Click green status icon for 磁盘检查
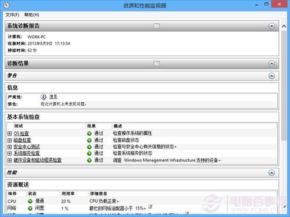The image size is (290, 217). pyautogui.click(x=89, y=140)
